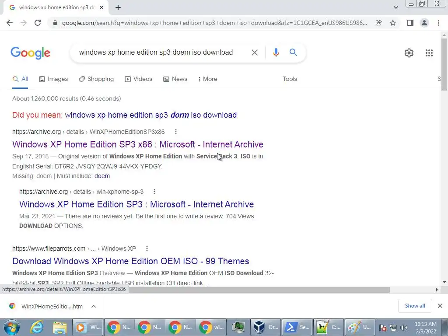448x336 pixels.
Task: Go to the Google logo homepage
Action: point(30,53)
